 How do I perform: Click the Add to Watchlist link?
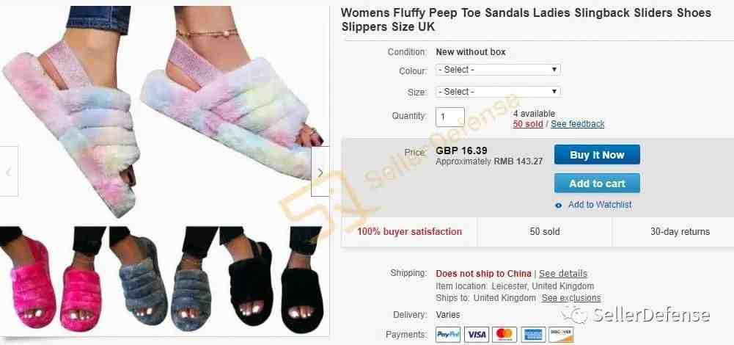click(600, 205)
